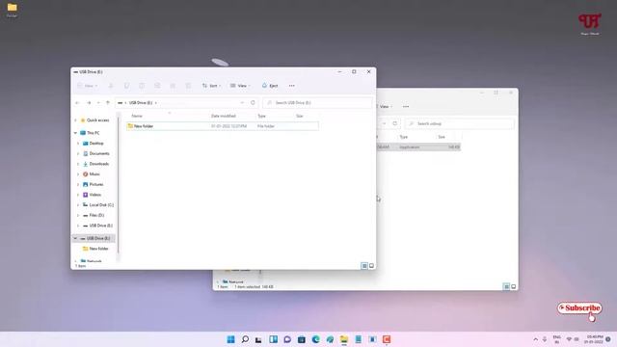Open the address bar history dropdown
This screenshot has width=617, height=347.
(x=242, y=103)
